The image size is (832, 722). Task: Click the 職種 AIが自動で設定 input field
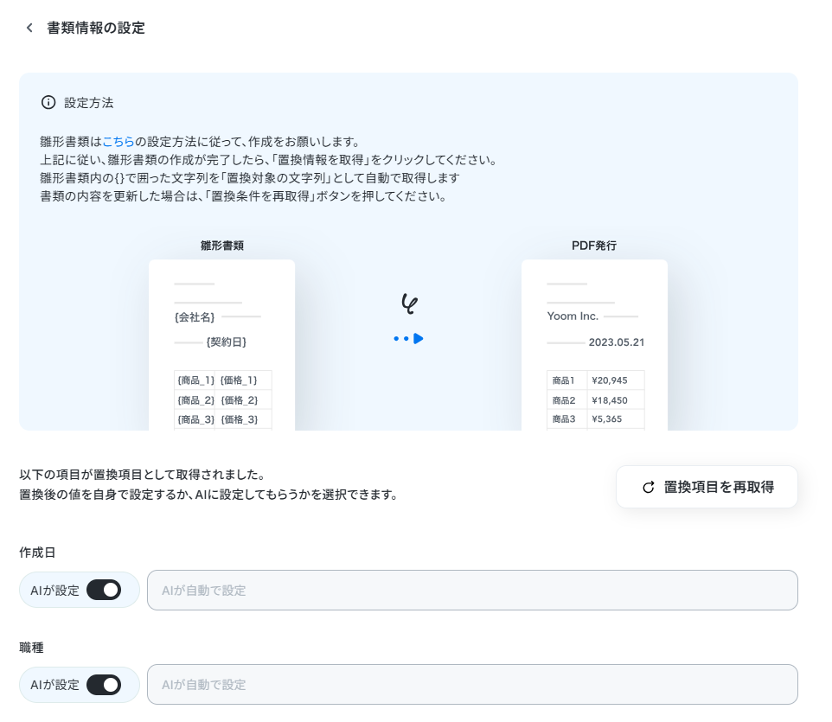pyautogui.click(x=472, y=684)
